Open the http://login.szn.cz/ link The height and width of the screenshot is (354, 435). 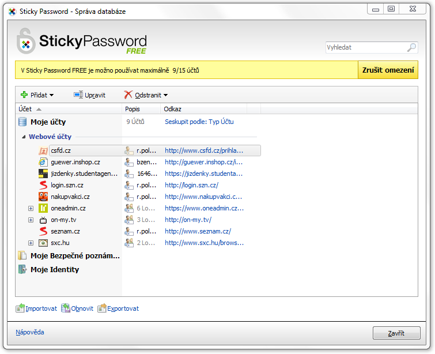[x=191, y=185]
